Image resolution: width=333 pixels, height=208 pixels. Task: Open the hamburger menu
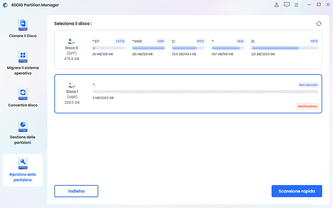pos(296,5)
